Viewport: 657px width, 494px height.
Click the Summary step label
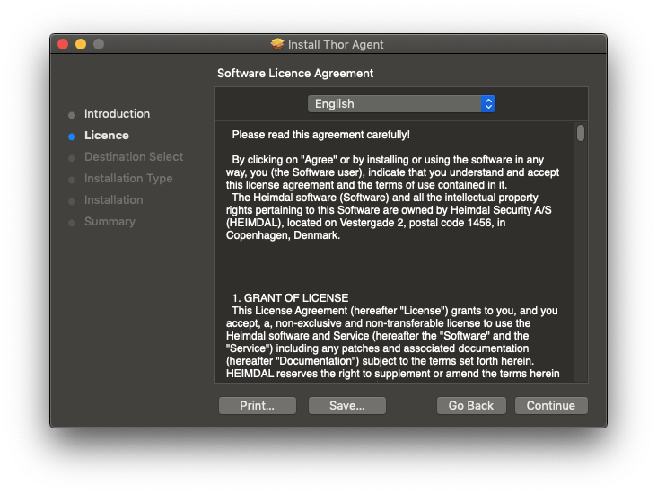tap(109, 222)
